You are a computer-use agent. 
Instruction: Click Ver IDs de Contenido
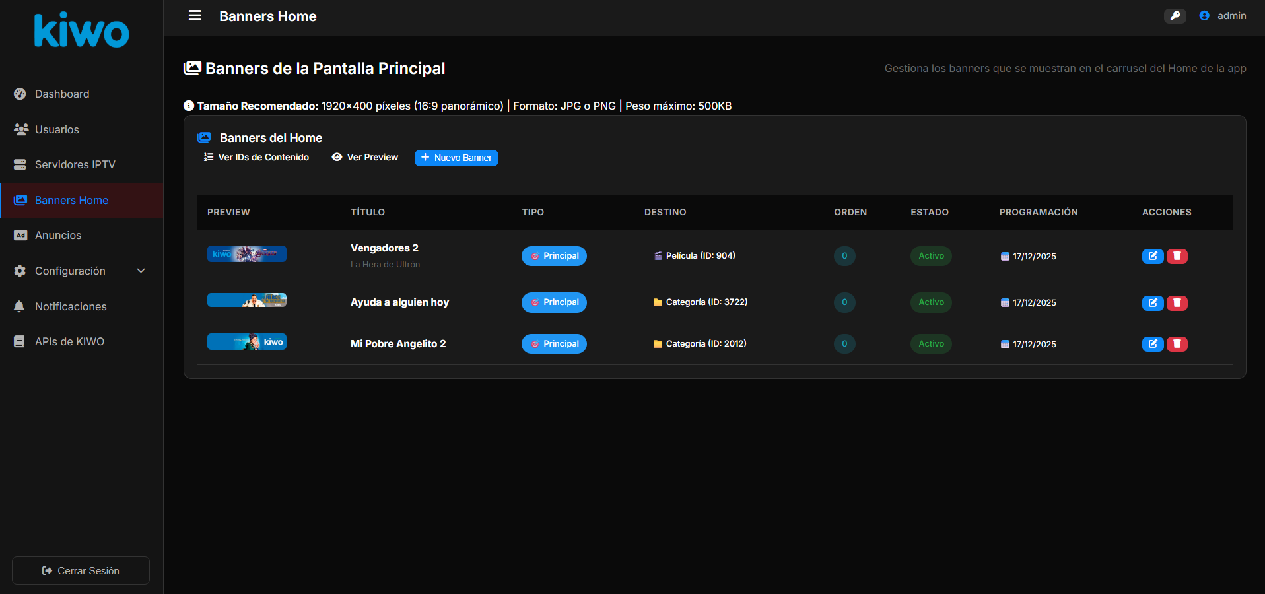[x=256, y=157]
